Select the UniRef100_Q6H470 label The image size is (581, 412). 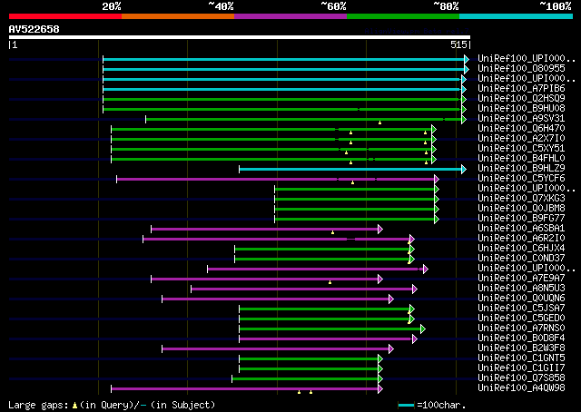coord(521,129)
